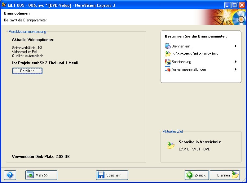The width and height of the screenshot is (247, 183).
Task: Click the folder icon for 'In Festplatten Ordner schreiben'
Action: click(x=168, y=54)
